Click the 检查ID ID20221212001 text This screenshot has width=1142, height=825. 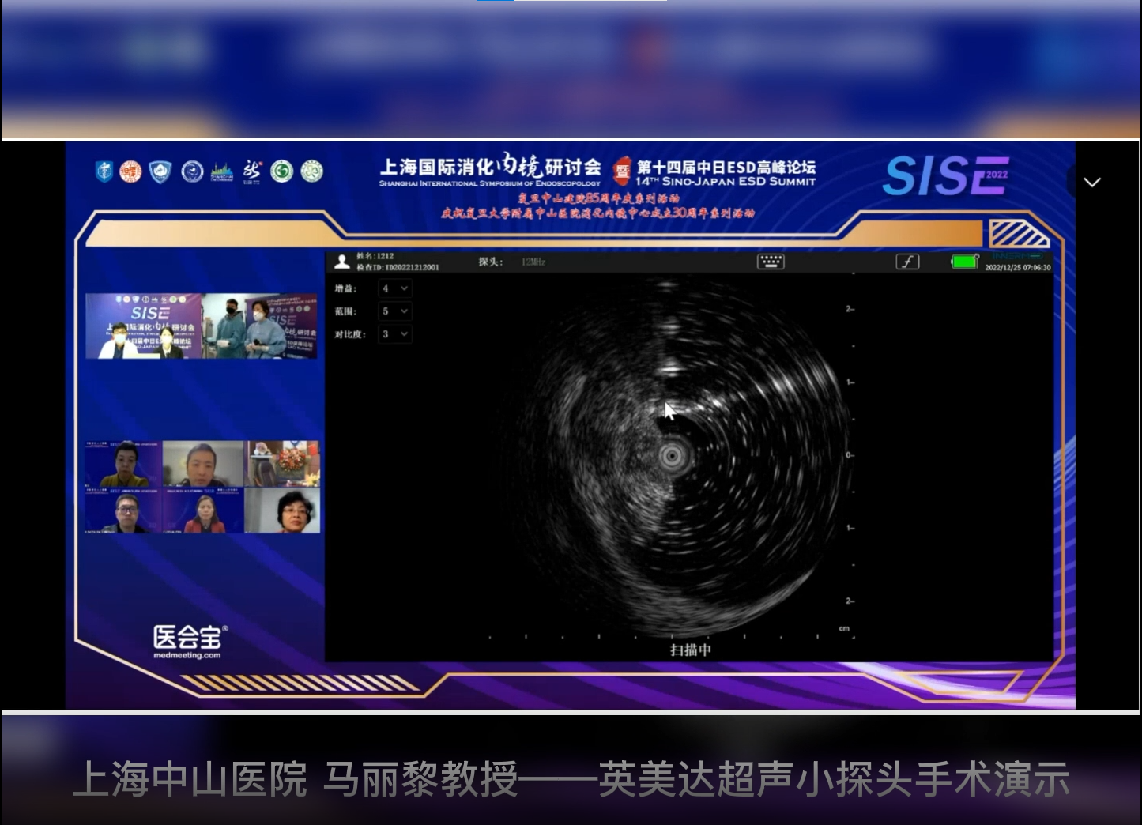point(398,267)
